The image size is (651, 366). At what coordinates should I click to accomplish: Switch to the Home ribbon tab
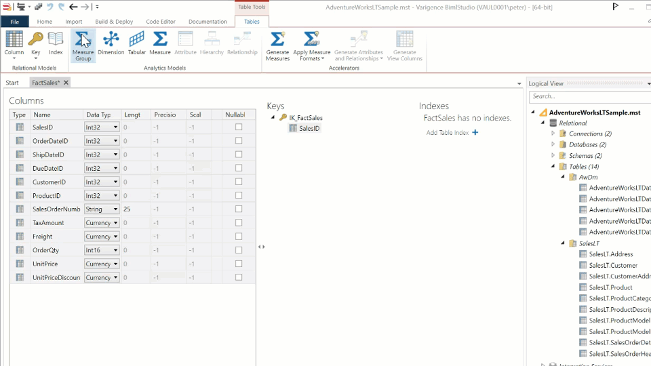(45, 22)
